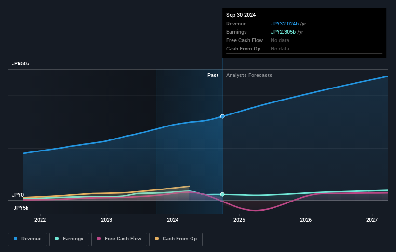Toggle the Free Cash Flow legend button
This screenshot has width=396, height=252.
coord(119,239)
